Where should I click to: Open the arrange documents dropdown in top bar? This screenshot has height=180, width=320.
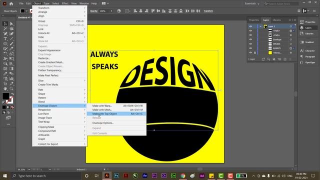pos(105,3)
